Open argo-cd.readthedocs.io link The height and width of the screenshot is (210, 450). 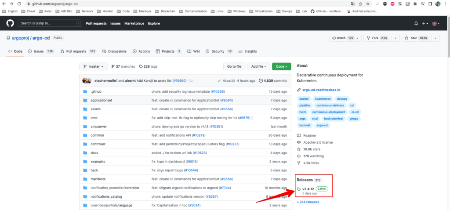(x=321, y=90)
